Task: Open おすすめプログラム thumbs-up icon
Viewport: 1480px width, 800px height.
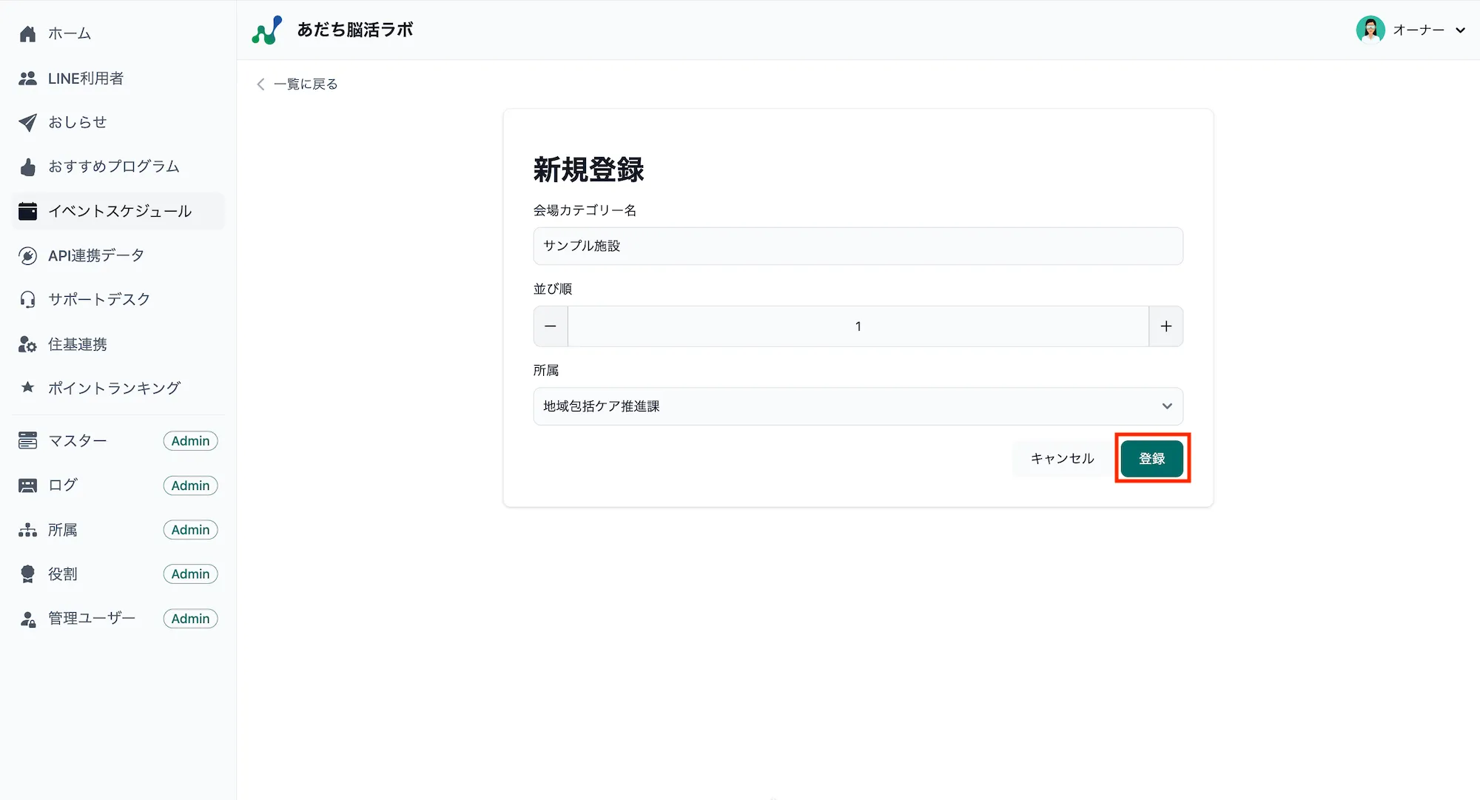Action: point(27,167)
